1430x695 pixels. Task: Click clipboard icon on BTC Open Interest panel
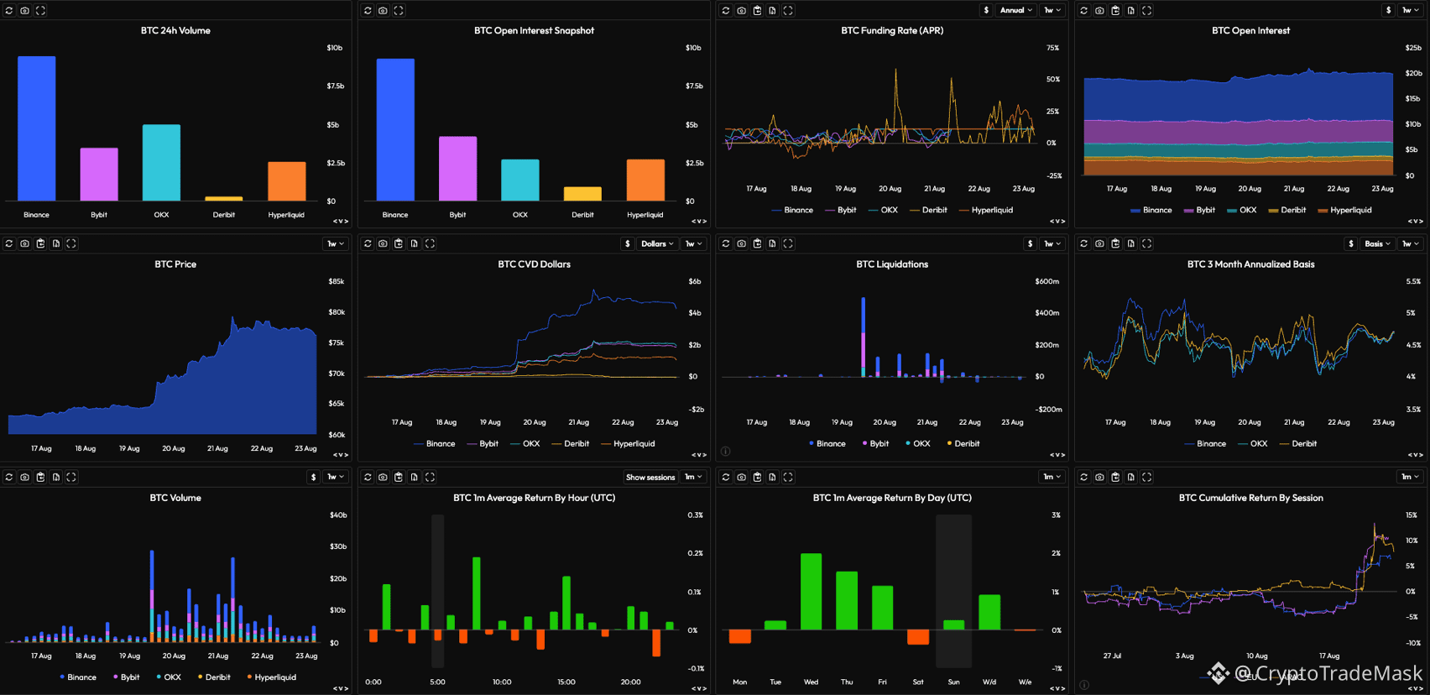pos(1115,11)
